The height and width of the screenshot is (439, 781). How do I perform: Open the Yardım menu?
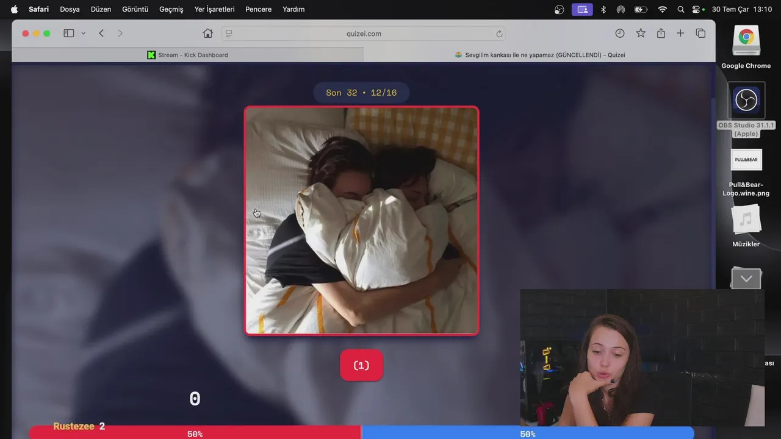293,9
